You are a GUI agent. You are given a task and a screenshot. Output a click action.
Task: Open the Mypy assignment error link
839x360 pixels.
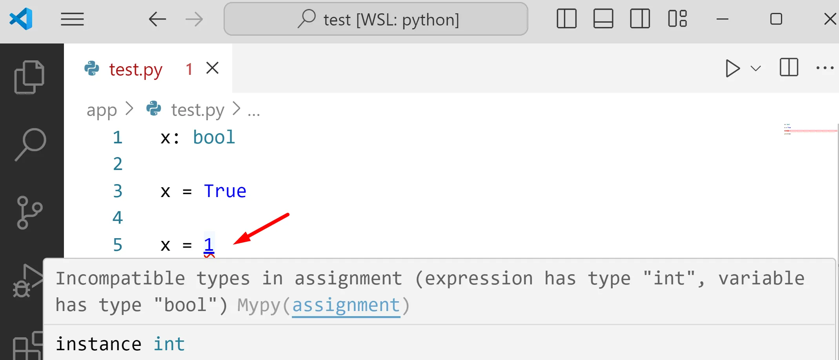pos(346,305)
